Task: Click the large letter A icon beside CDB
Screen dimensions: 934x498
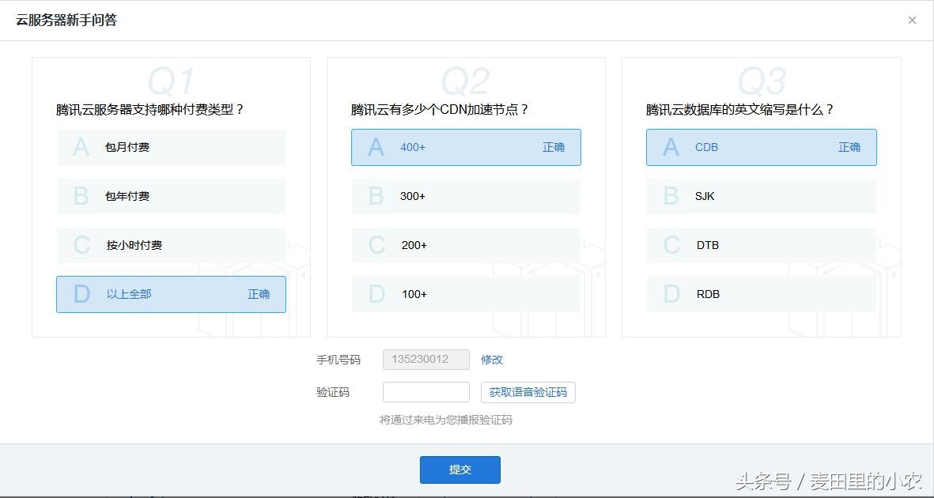Action: [x=671, y=147]
